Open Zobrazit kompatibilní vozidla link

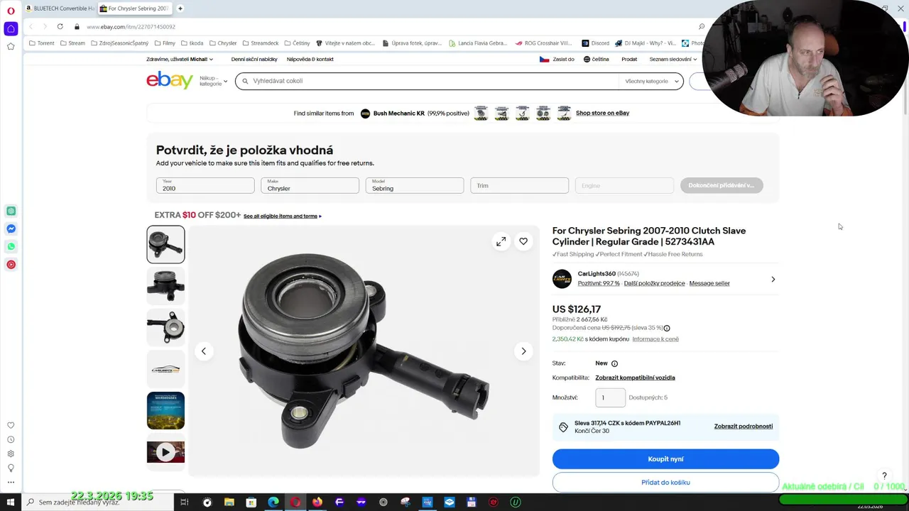[x=635, y=378]
